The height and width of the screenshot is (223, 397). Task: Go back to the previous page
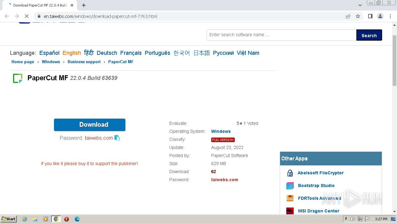[7, 16]
